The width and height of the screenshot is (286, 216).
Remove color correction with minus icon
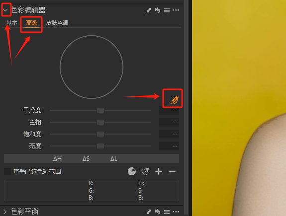[172, 171]
